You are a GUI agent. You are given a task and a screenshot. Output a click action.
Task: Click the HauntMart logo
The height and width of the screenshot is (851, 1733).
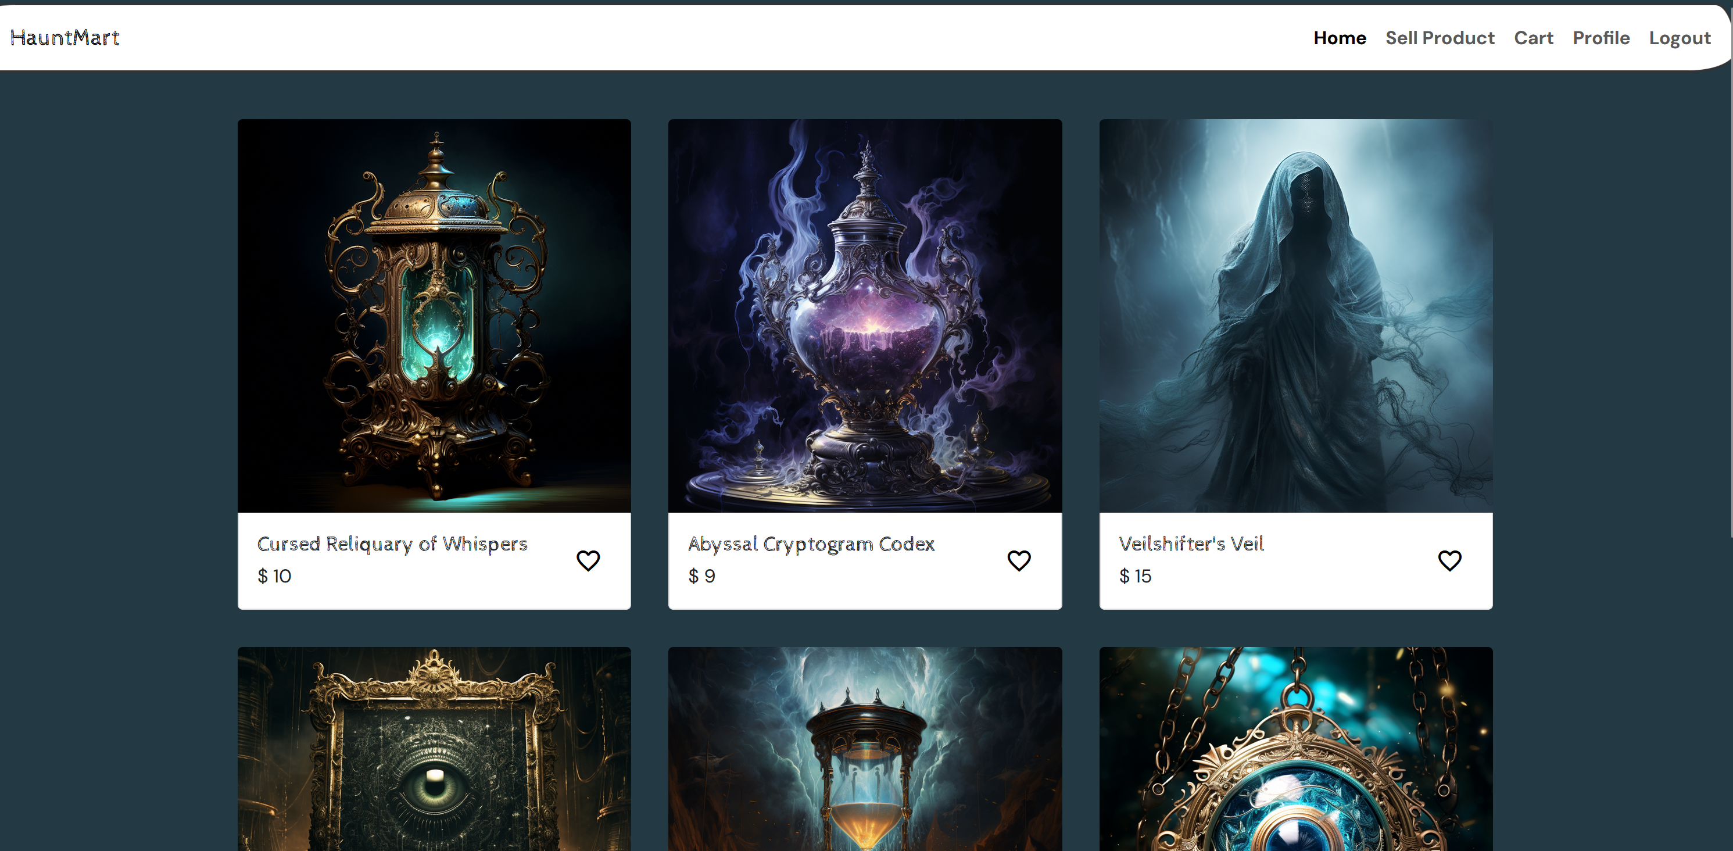tap(65, 37)
